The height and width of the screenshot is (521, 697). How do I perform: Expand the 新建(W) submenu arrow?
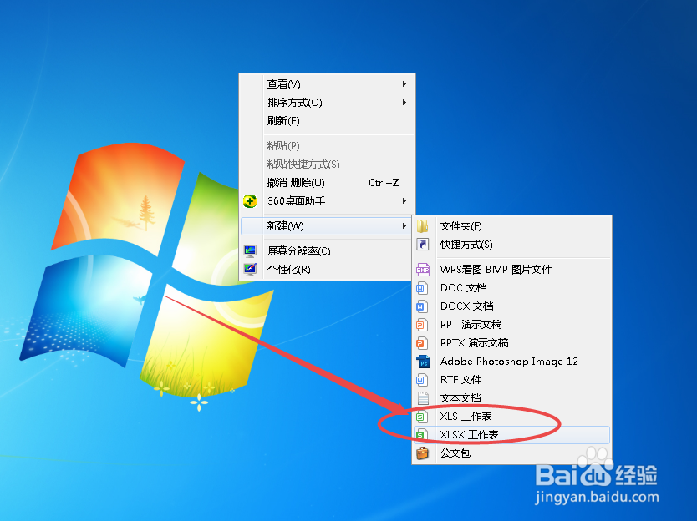coord(404,225)
